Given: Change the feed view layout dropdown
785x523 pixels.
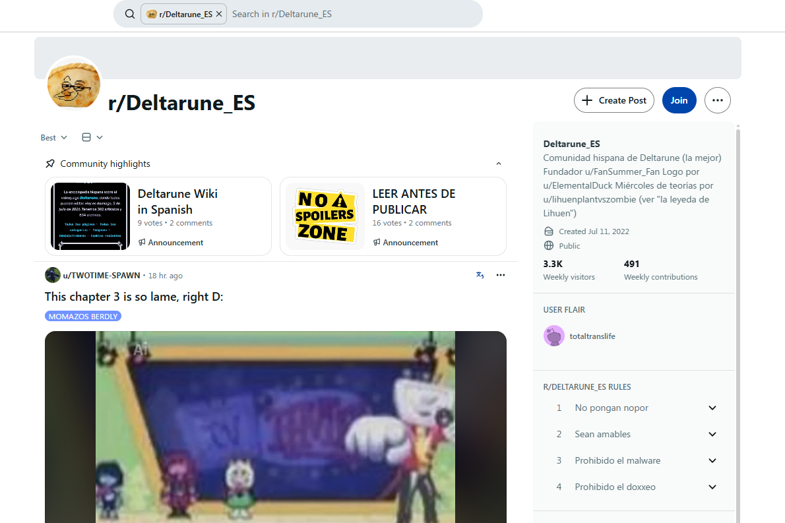Looking at the screenshot, I should pyautogui.click(x=92, y=137).
